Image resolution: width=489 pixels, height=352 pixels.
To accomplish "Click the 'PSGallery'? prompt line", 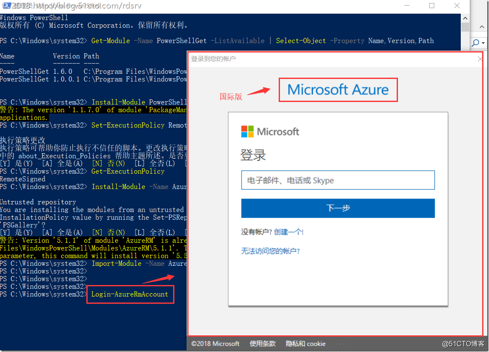I will (x=23, y=225).
